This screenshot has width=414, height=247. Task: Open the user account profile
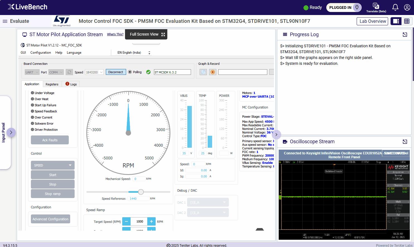[407, 8]
